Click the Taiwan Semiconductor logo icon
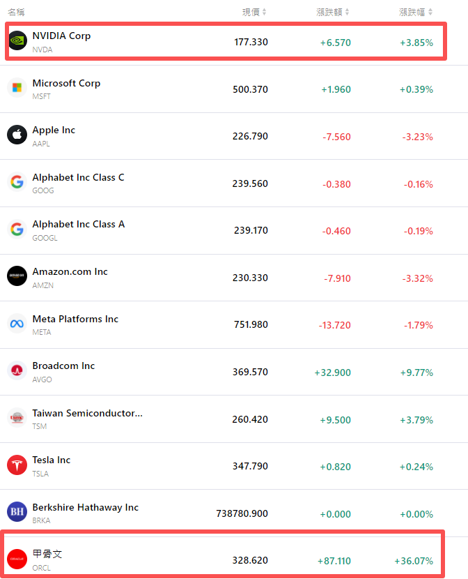Viewport: 468px width, 579px height. (17, 418)
